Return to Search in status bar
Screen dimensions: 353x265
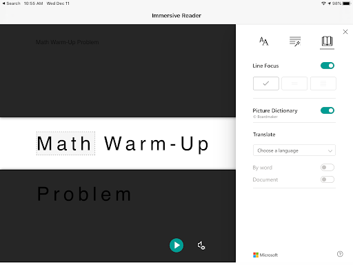pos(12,3)
